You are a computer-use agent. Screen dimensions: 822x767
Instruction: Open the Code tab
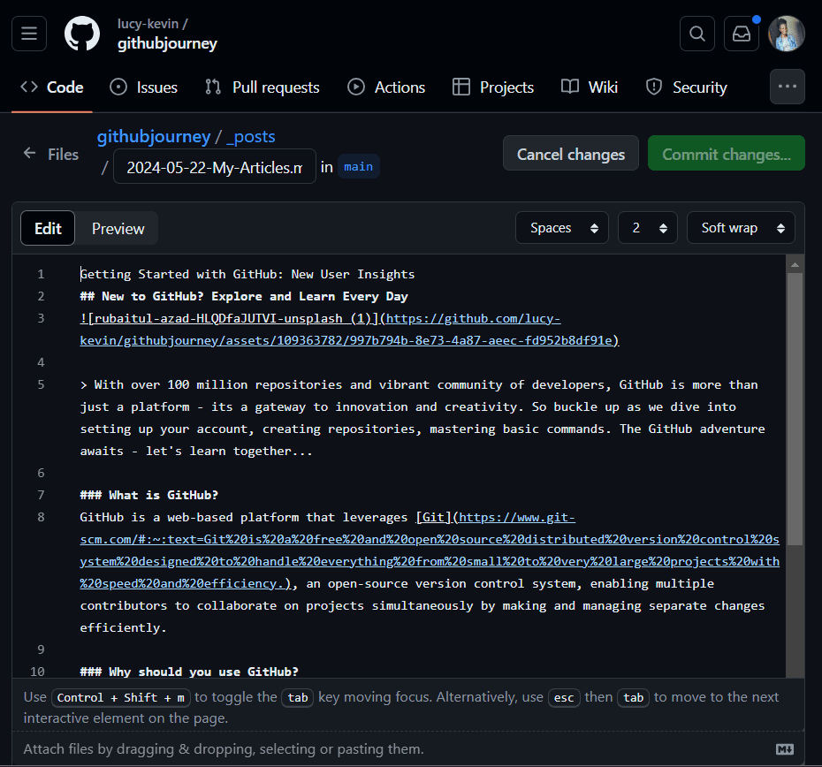52,87
